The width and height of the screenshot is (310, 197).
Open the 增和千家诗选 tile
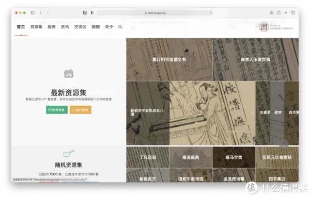click(191, 175)
